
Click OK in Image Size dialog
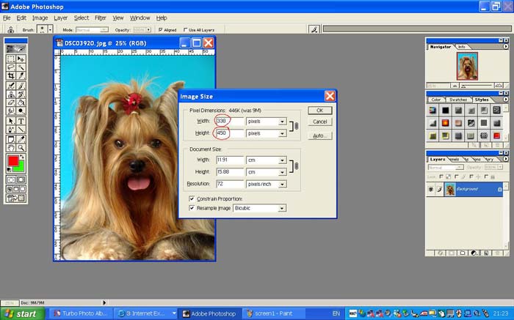click(320, 111)
